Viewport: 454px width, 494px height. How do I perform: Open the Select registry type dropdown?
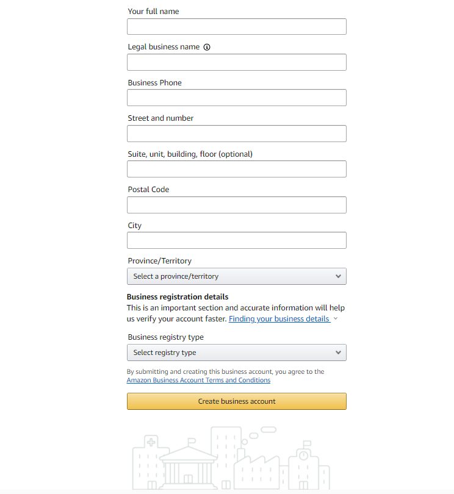(x=236, y=353)
